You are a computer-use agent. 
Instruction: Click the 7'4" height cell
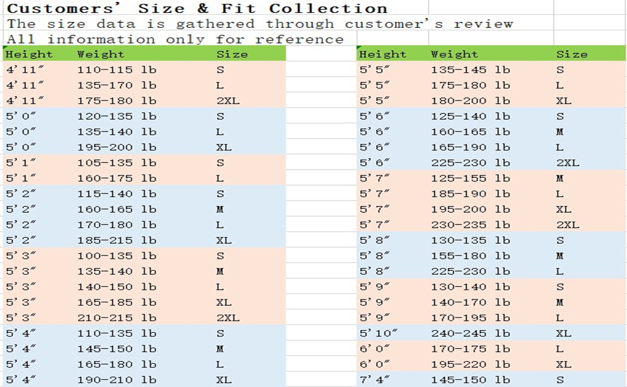pyautogui.click(x=375, y=379)
